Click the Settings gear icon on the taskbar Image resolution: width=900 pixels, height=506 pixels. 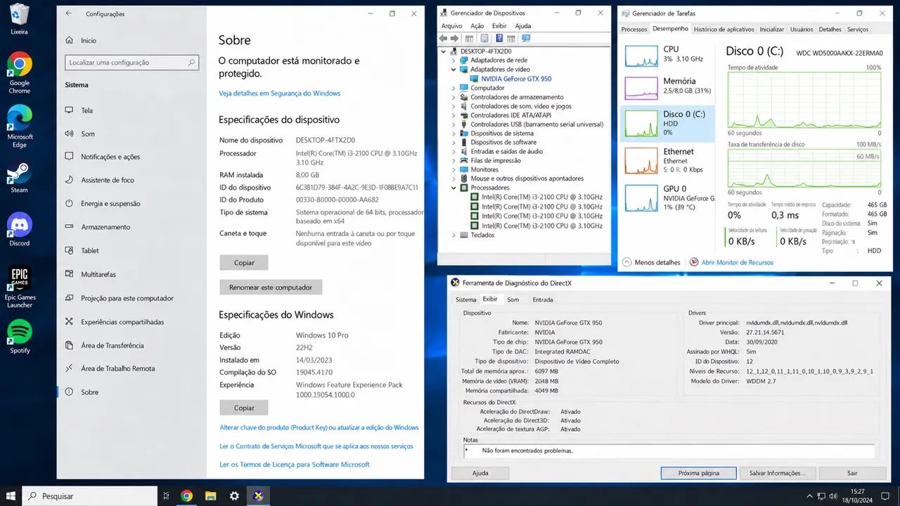click(x=234, y=495)
